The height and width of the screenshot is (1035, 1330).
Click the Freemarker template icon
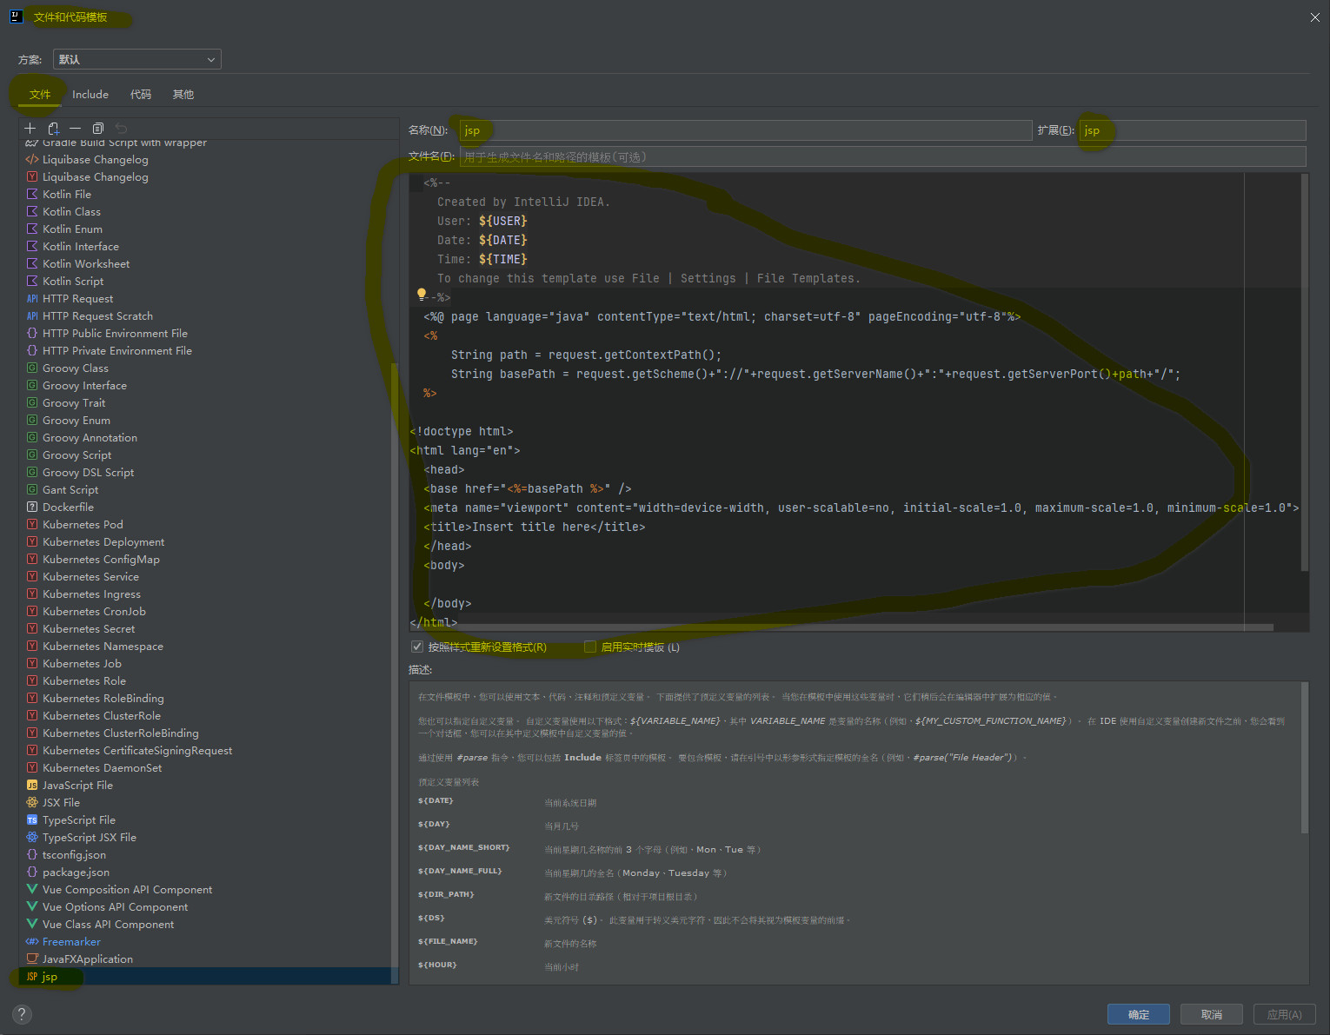click(32, 942)
